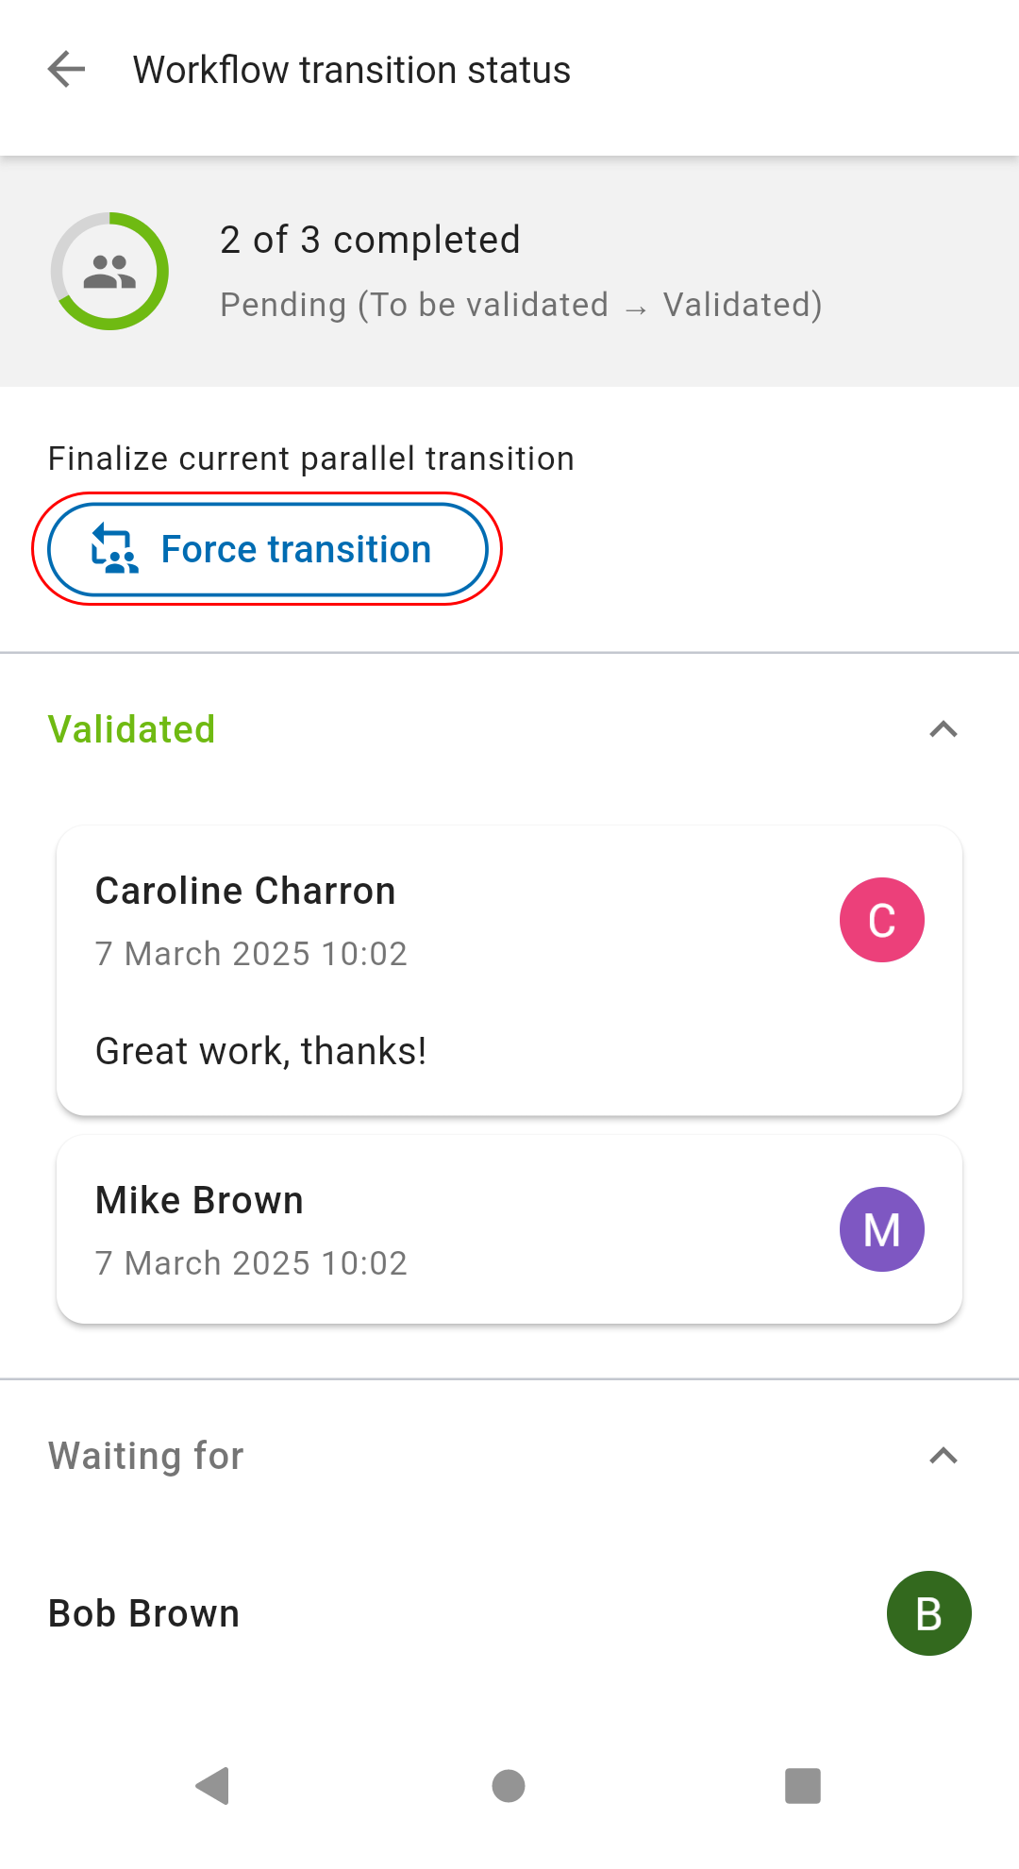Open Mike Brown's purple M avatar
This screenshot has width=1019, height=1869.
(882, 1229)
